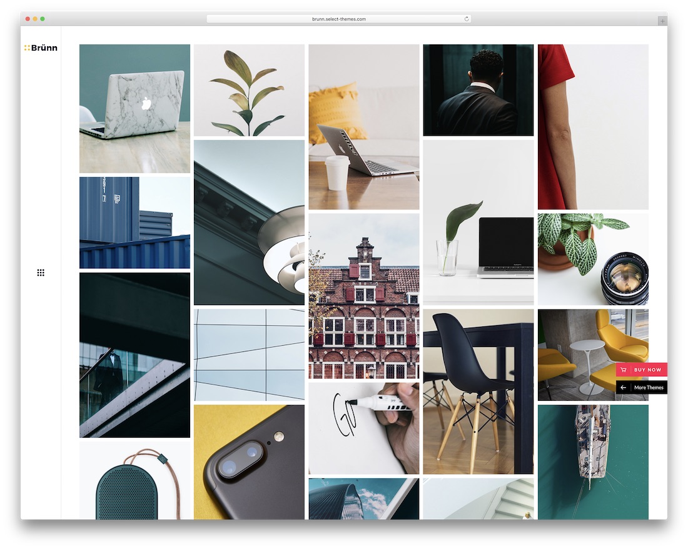The width and height of the screenshot is (688, 549).
Task: Focus the brunn.select-themes.com address bar
Action: (x=338, y=19)
